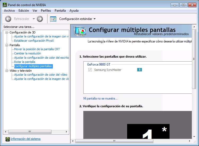Open the Retroceder history dropdown arrow

34,19
